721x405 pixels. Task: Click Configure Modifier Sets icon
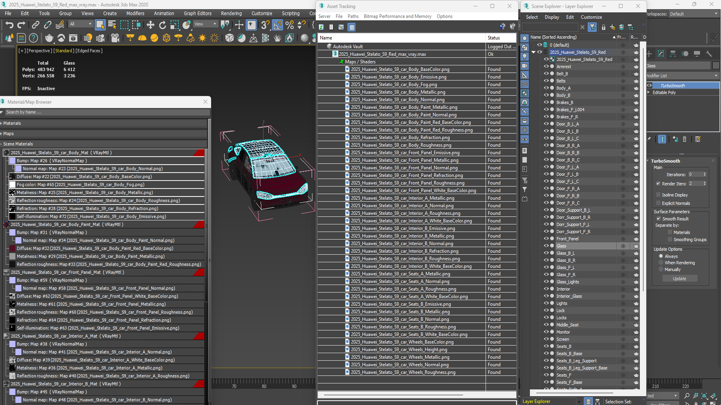point(698,139)
